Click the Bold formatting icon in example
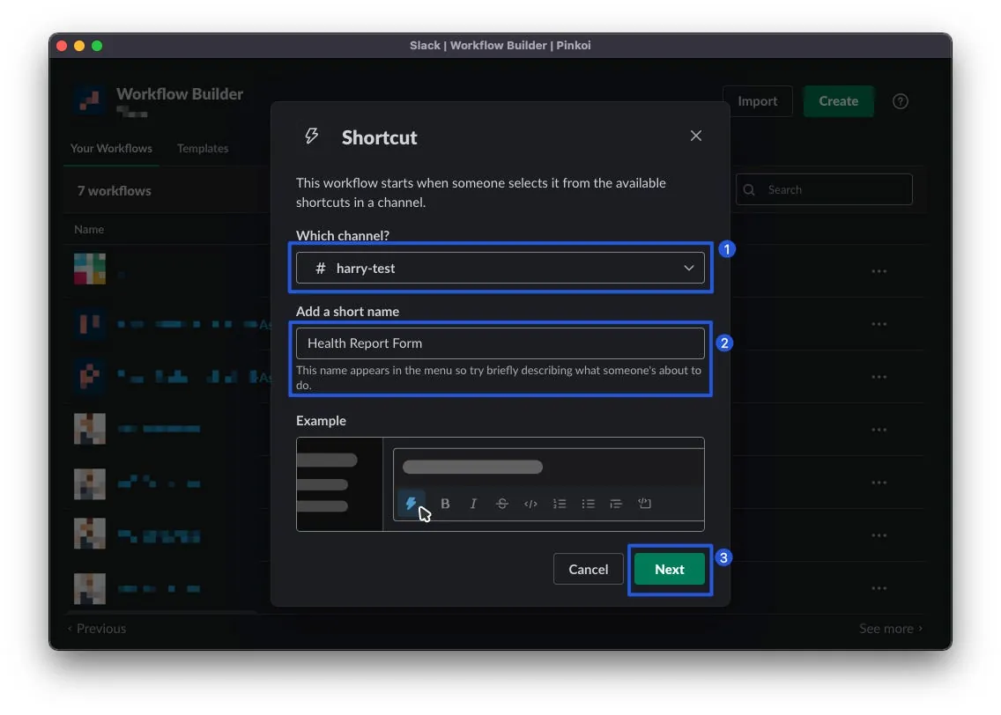The width and height of the screenshot is (1001, 715). coord(445,504)
